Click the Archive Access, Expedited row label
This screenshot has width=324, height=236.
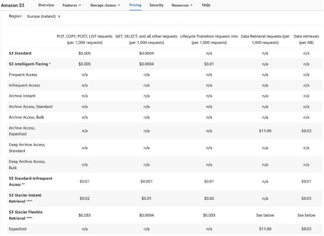[22, 131]
